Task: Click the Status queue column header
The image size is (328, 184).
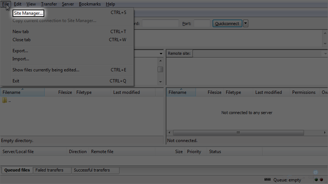Action: coord(235,152)
